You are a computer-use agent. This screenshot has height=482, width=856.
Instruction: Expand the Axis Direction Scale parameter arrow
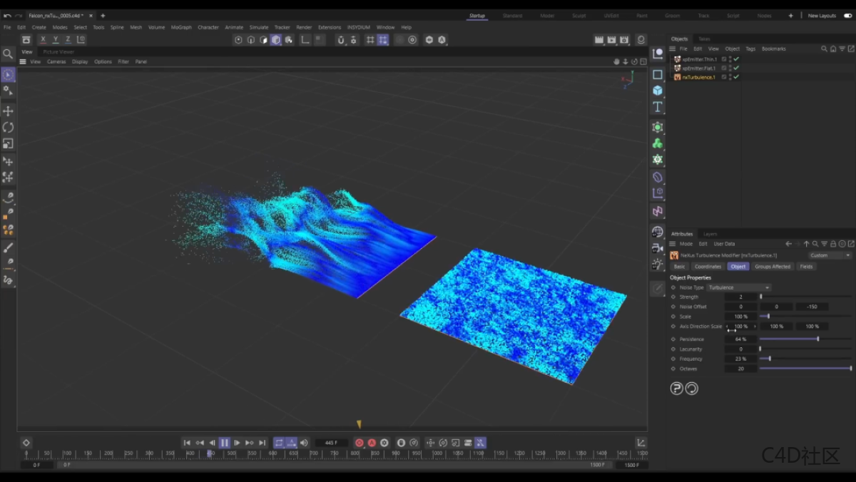pos(755,327)
